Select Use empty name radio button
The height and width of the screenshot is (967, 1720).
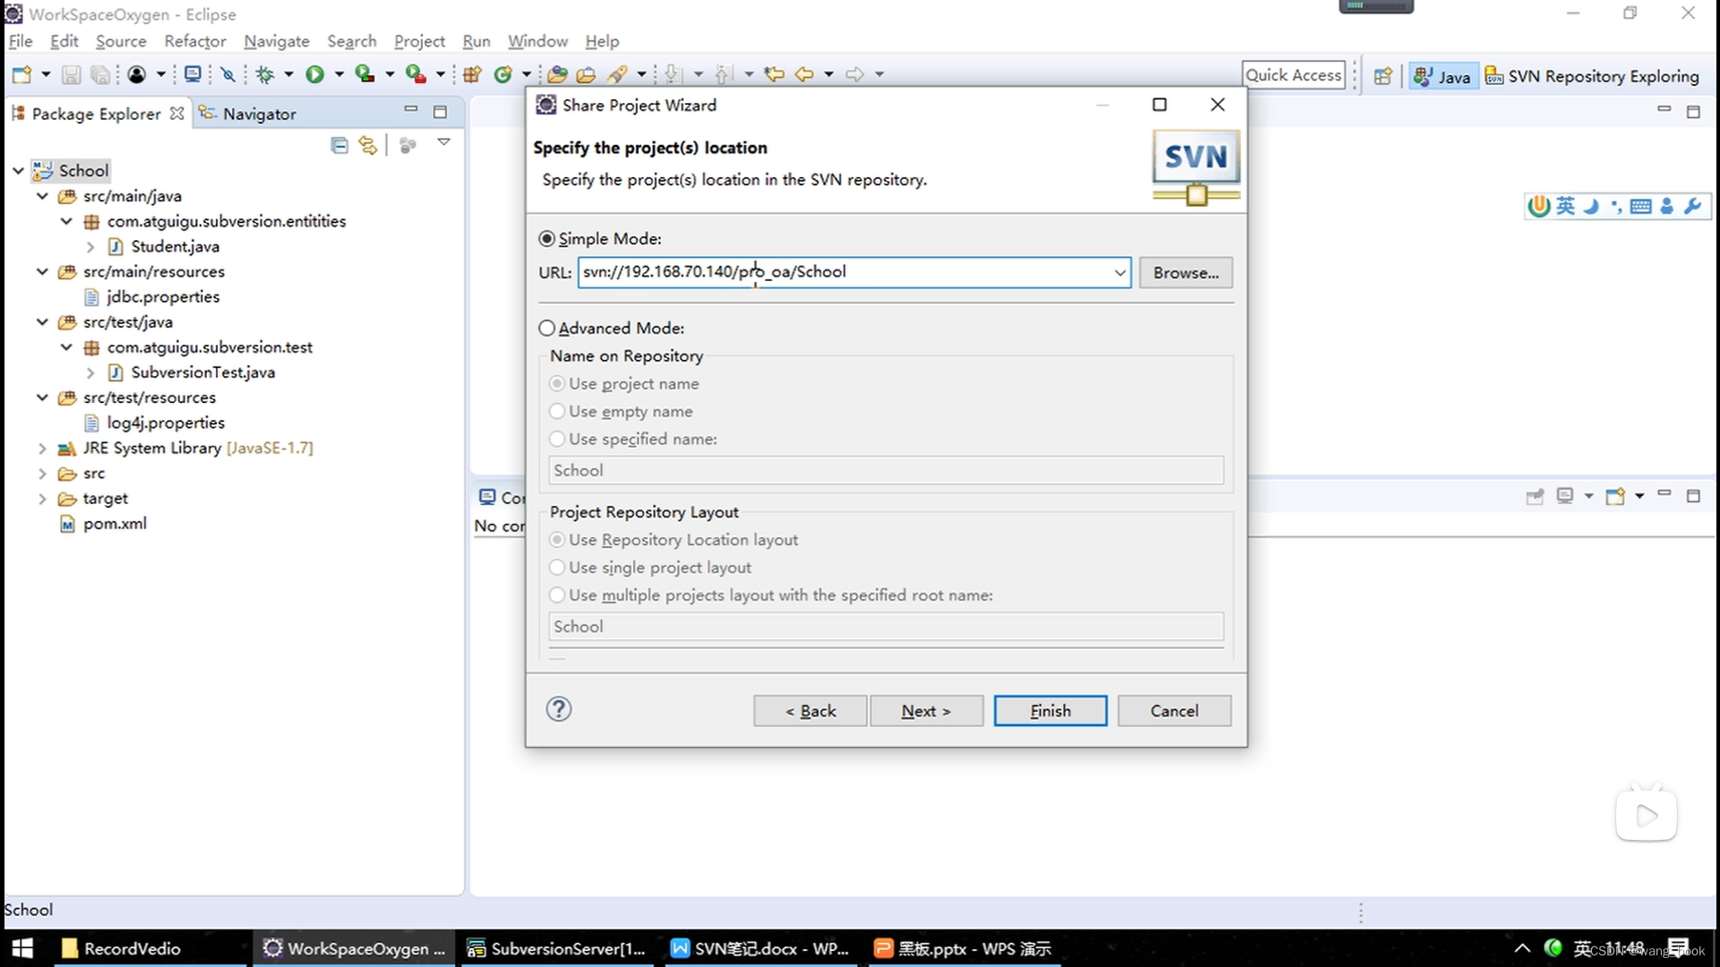point(557,412)
